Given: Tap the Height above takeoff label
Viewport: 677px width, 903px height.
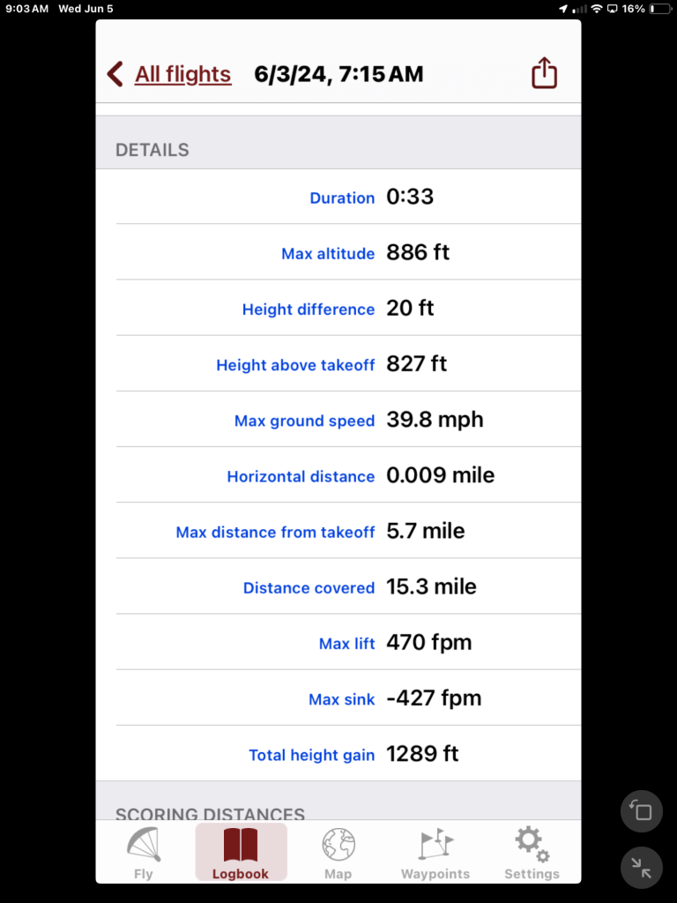Looking at the screenshot, I should tap(295, 365).
